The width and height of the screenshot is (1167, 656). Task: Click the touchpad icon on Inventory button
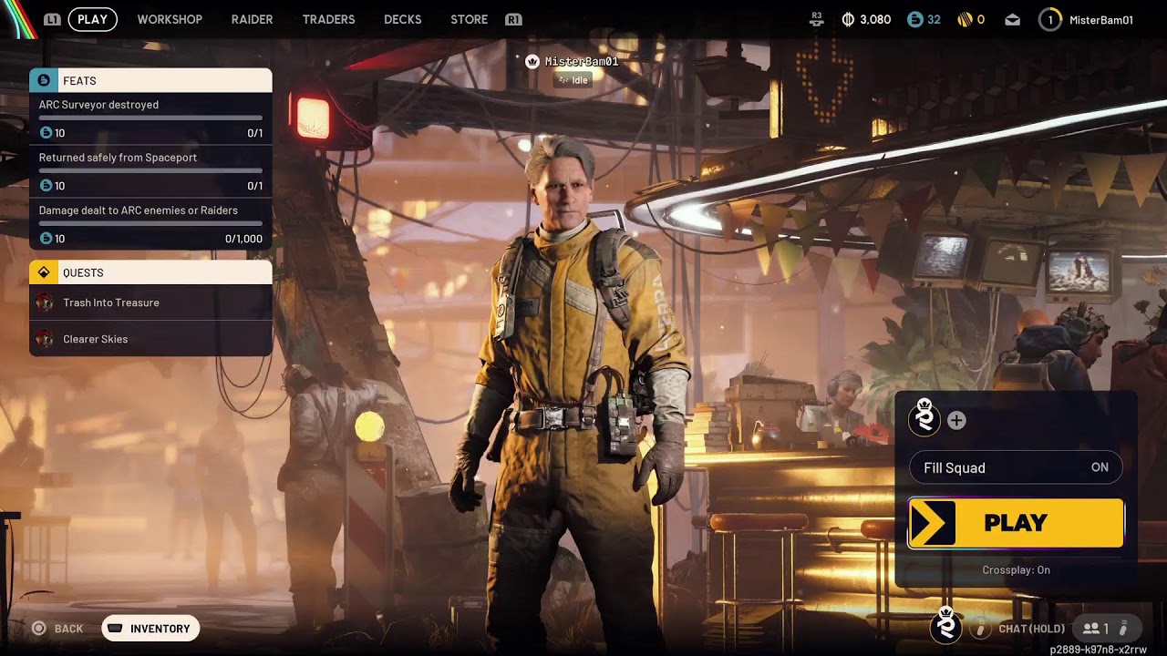(x=116, y=629)
